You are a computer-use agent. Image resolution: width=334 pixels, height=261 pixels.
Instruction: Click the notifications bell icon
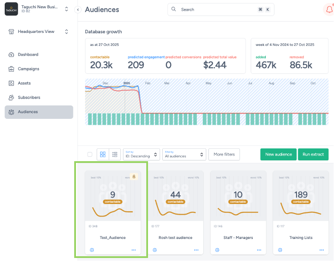(328, 10)
